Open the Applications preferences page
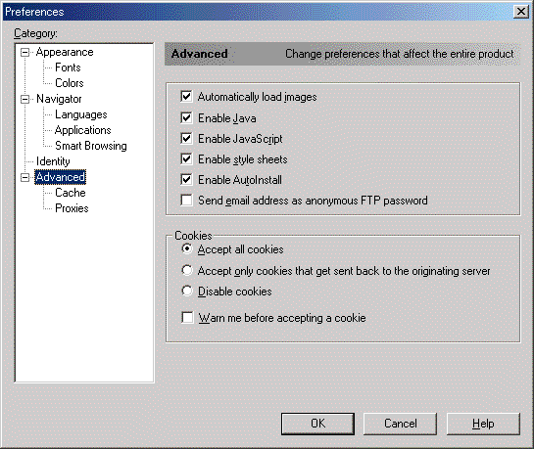The image size is (534, 449). click(x=82, y=130)
